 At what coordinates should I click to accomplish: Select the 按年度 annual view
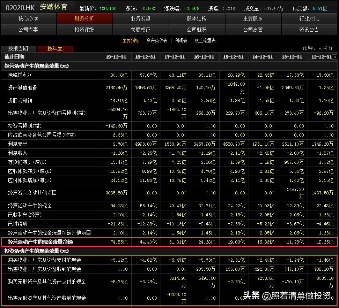(x=54, y=49)
